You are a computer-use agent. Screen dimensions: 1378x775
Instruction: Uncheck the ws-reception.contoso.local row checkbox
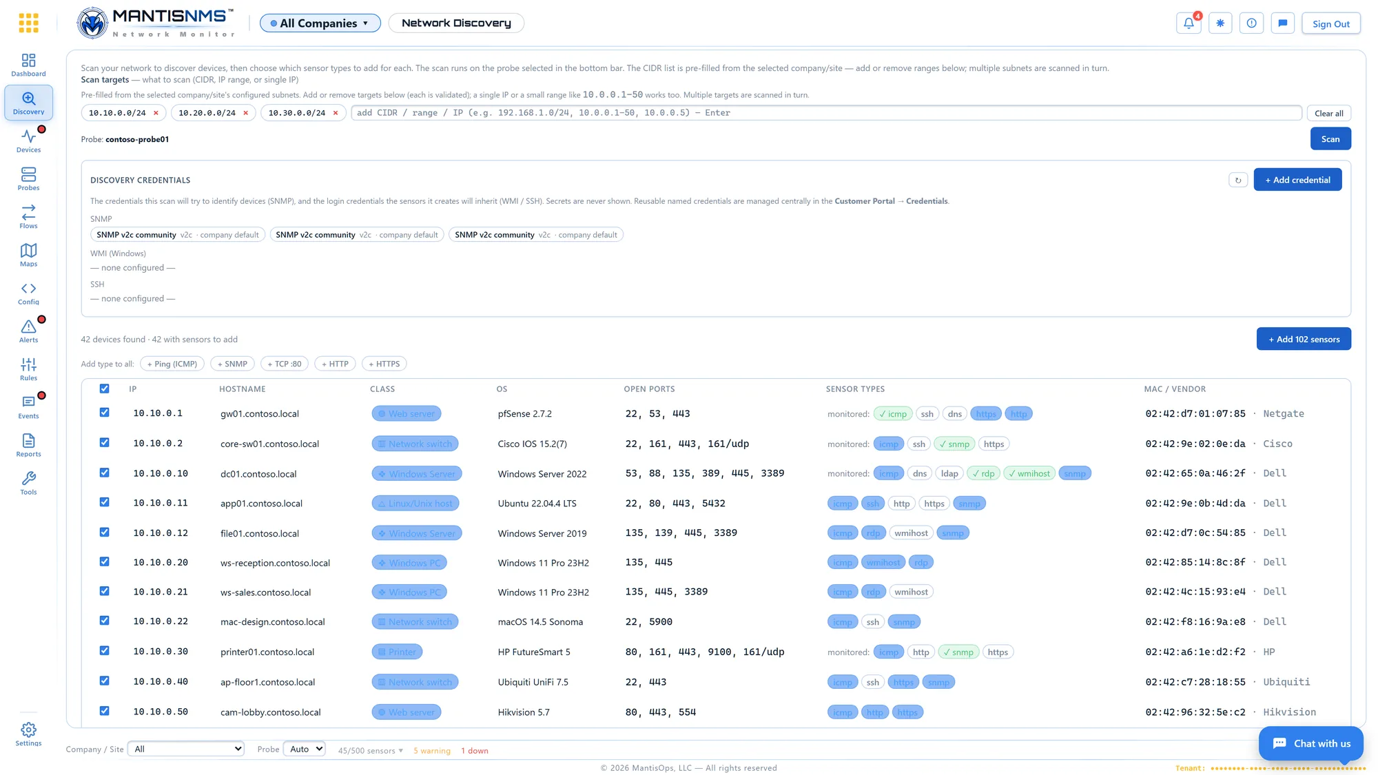(104, 561)
